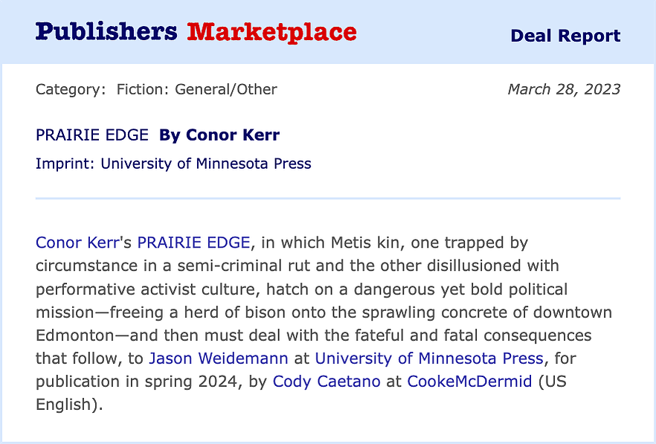Open the PRAIRIE EDGE link in the paragraph

(193, 242)
